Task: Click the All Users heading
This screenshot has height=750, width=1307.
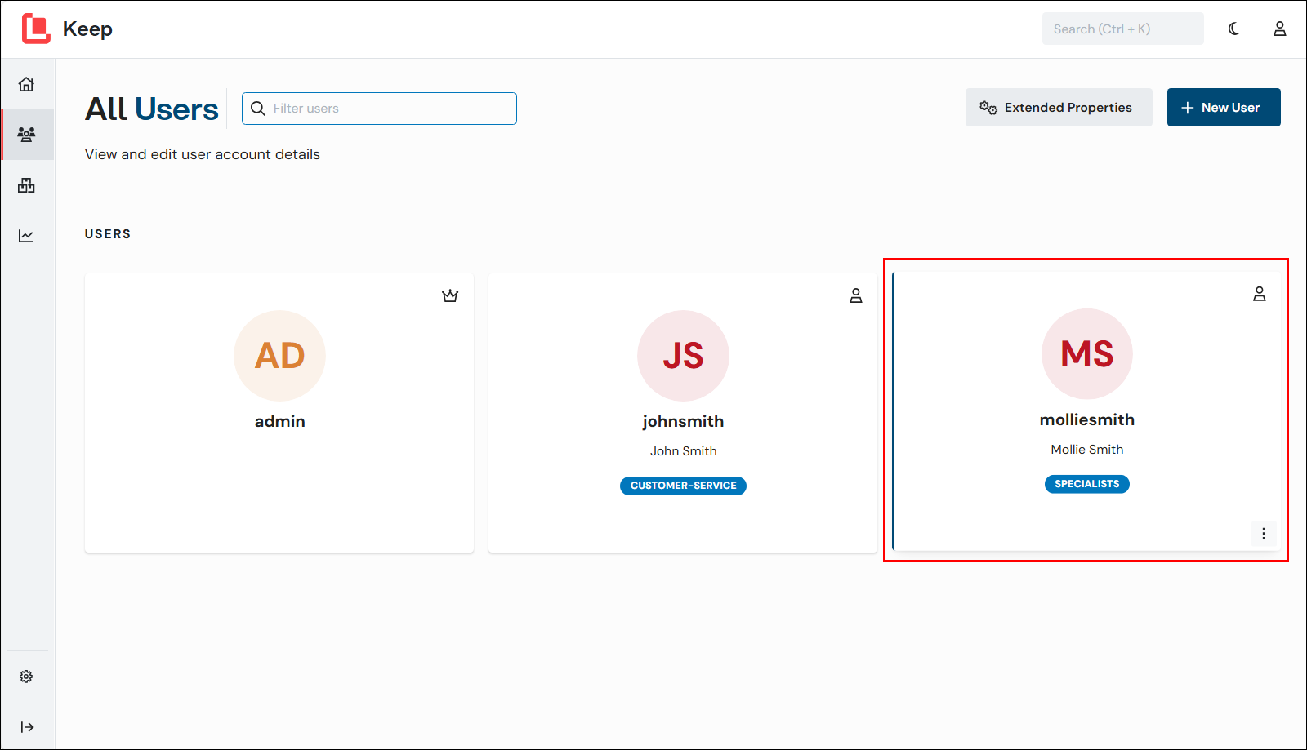Action: 152,109
